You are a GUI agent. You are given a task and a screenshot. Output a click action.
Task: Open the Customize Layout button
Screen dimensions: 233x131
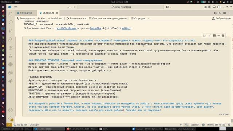[x=205, y=7]
